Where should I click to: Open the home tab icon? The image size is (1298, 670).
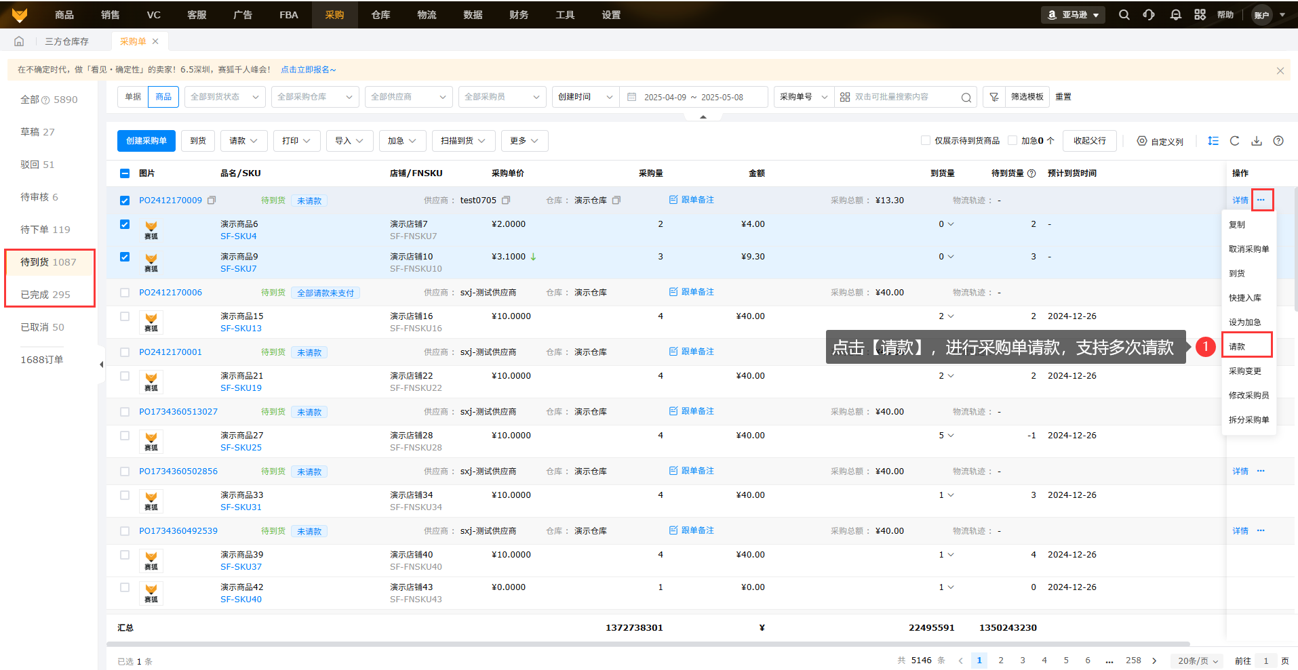pos(19,41)
